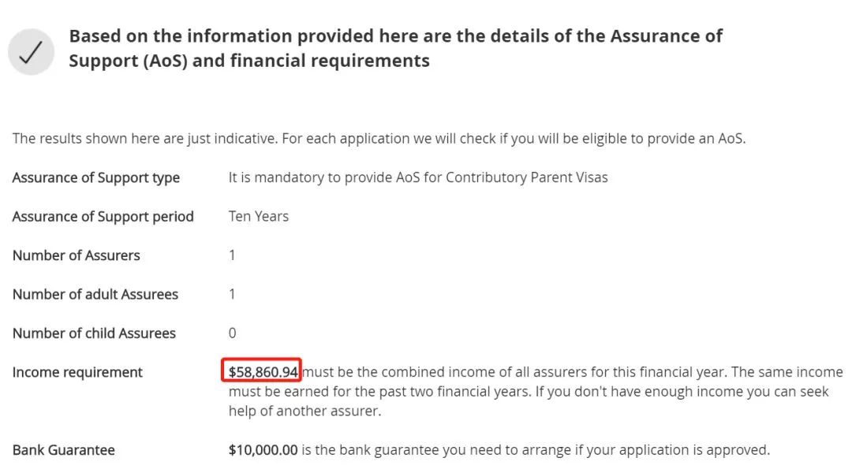852x469 pixels.
Task: Click the adult Assurees value 1
Action: point(232,294)
